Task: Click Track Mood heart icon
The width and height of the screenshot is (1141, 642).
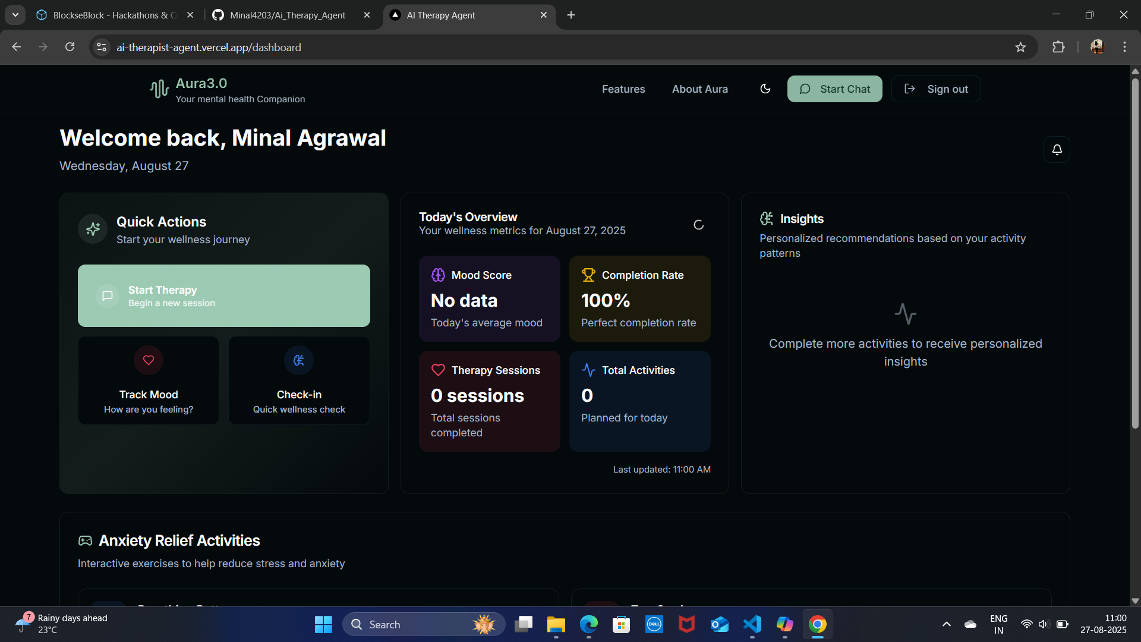Action: pos(149,360)
